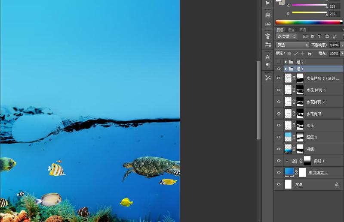Click the background color swatch
The width and height of the screenshot is (344, 222).
point(282,2)
